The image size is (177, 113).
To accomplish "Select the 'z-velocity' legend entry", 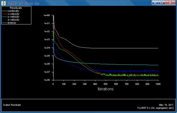I will pyautogui.click(x=13, y=20).
